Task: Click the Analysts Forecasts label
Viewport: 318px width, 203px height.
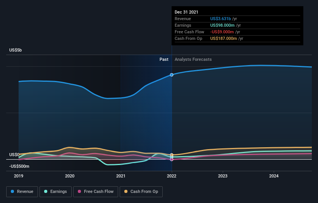Action: click(x=193, y=59)
